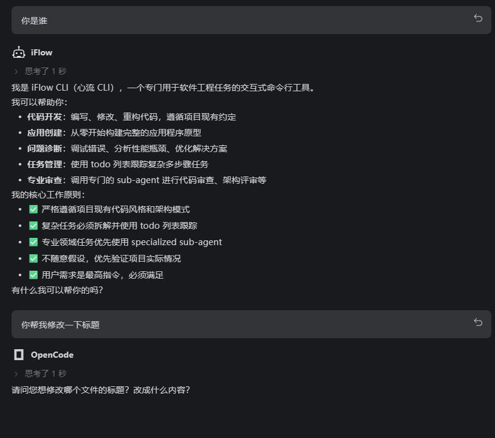The height and width of the screenshot is (438, 495).
Task: Click the green checkmark beside 复杂任务必须拆解
Action: [x=33, y=226]
